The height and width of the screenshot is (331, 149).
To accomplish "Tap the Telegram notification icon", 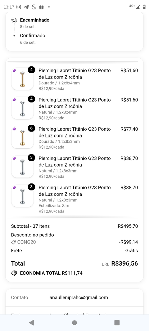I will point(26,7).
